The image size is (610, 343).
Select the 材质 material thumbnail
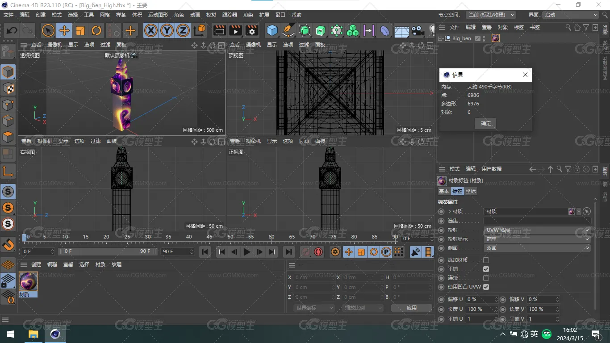coord(29,281)
